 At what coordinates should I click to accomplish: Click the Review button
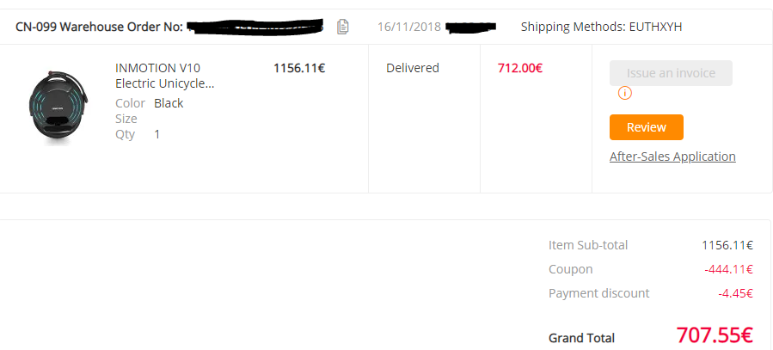(x=647, y=127)
